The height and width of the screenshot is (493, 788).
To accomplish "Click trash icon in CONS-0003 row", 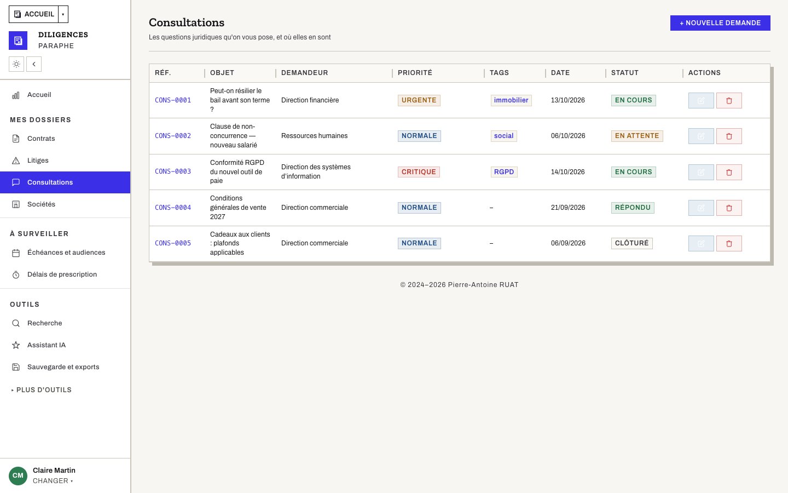I will [x=729, y=172].
